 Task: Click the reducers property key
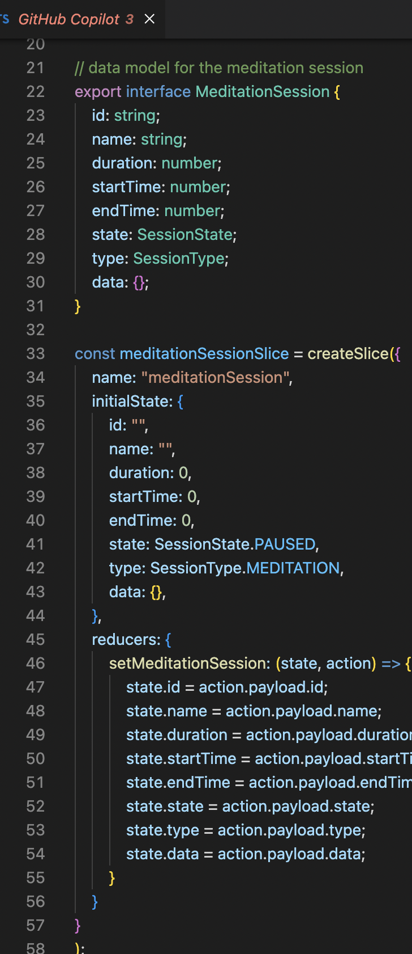pyautogui.click(x=126, y=639)
